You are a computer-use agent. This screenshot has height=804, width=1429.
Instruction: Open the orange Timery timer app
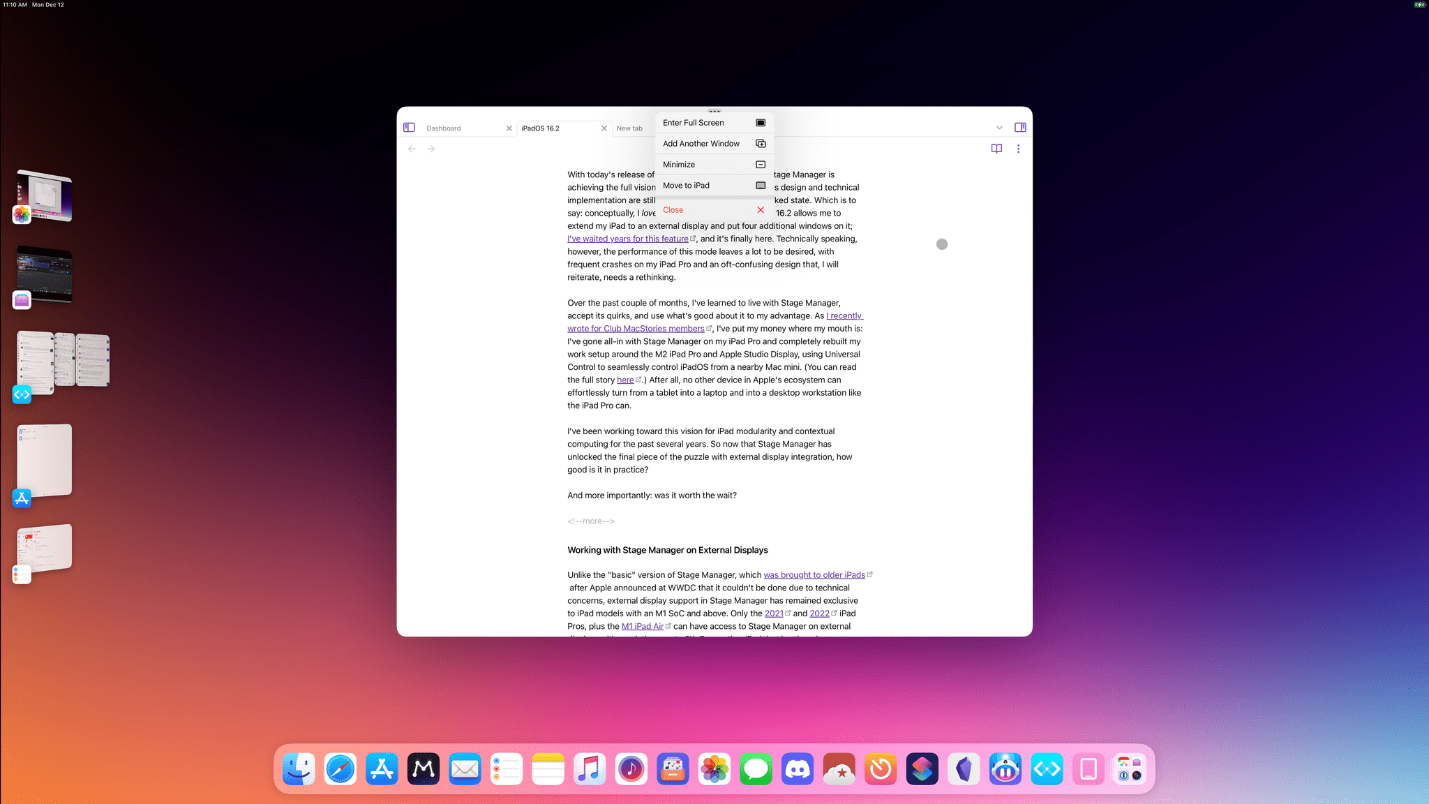coord(881,769)
